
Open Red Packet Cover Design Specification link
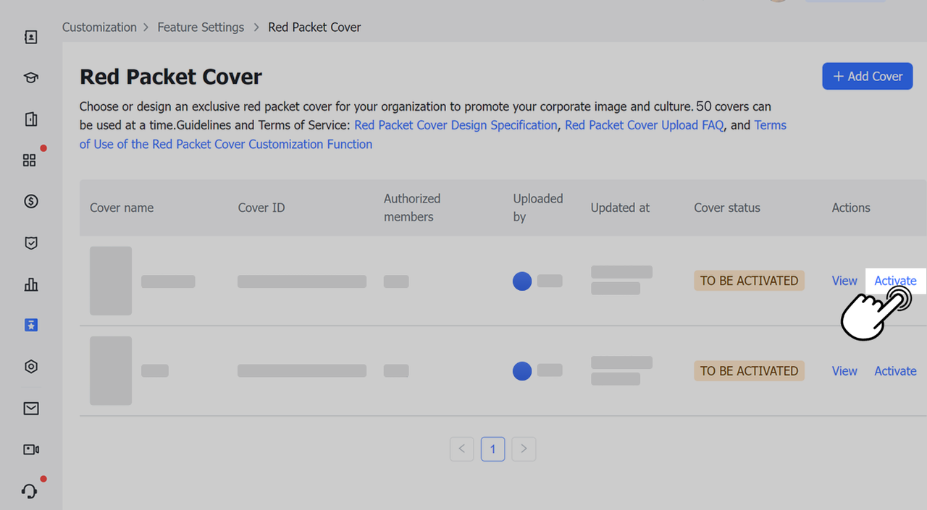pyautogui.click(x=456, y=125)
